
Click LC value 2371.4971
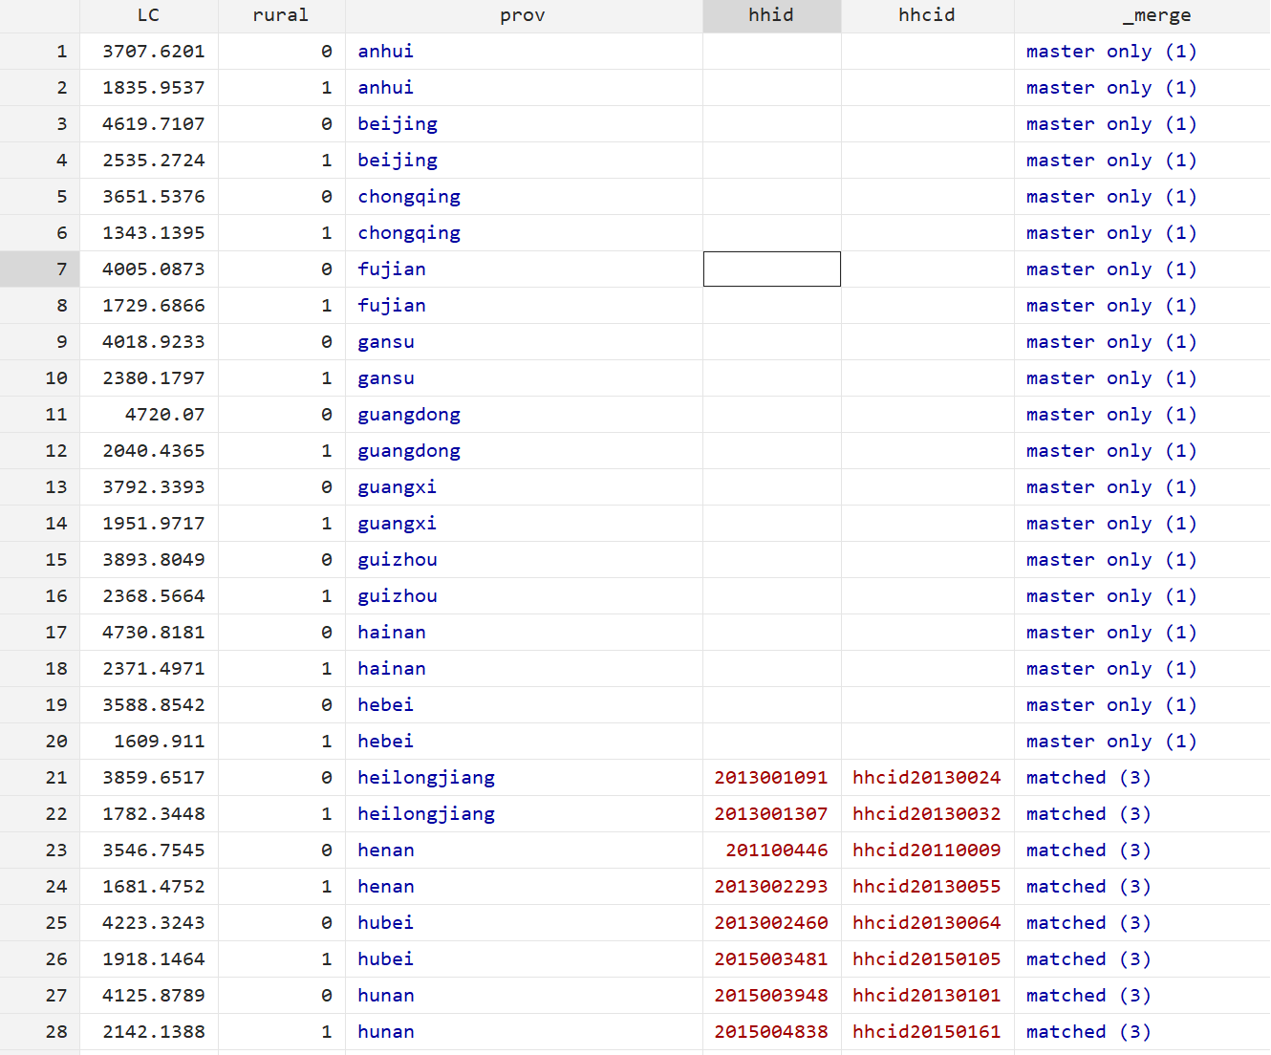[154, 669]
